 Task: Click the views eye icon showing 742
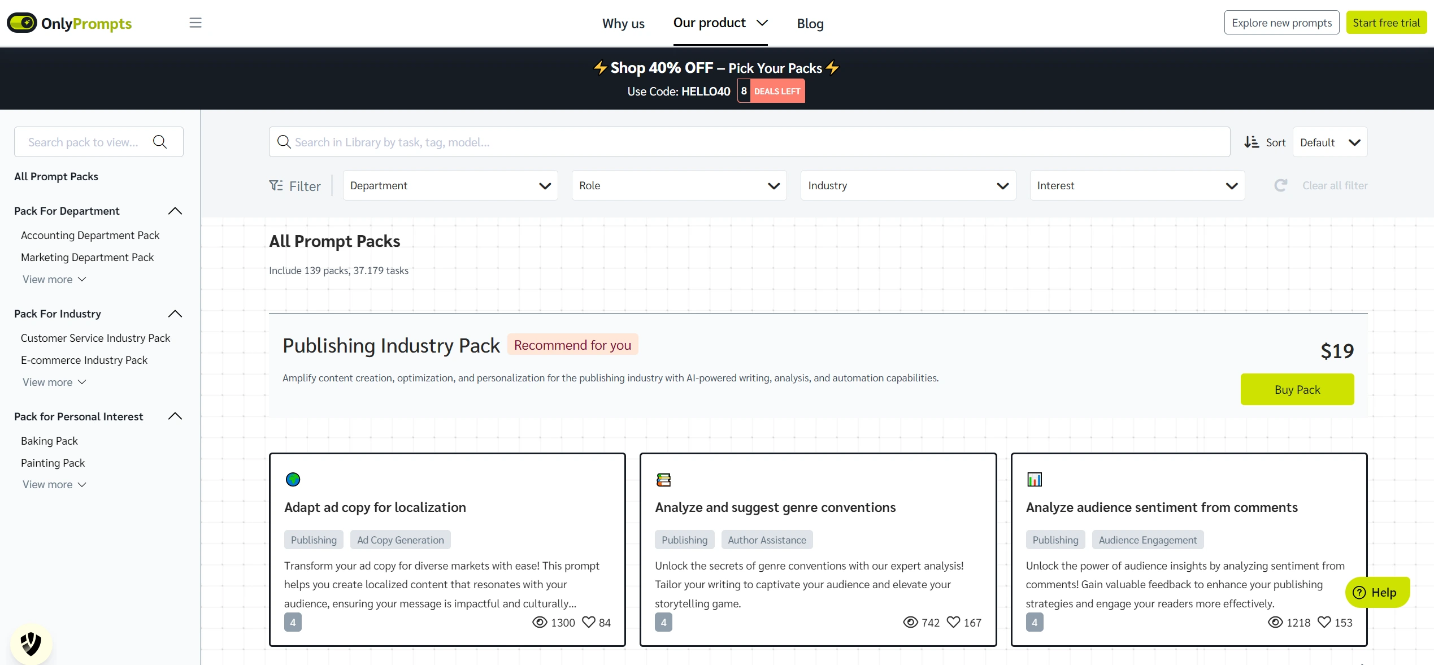910,622
